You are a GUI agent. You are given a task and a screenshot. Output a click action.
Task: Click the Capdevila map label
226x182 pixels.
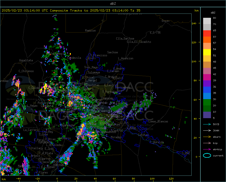pyautogui.click(x=74, y=58)
